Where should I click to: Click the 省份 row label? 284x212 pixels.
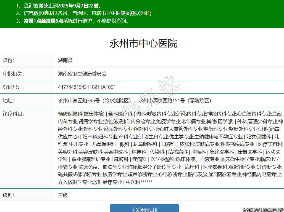[x=9, y=60]
